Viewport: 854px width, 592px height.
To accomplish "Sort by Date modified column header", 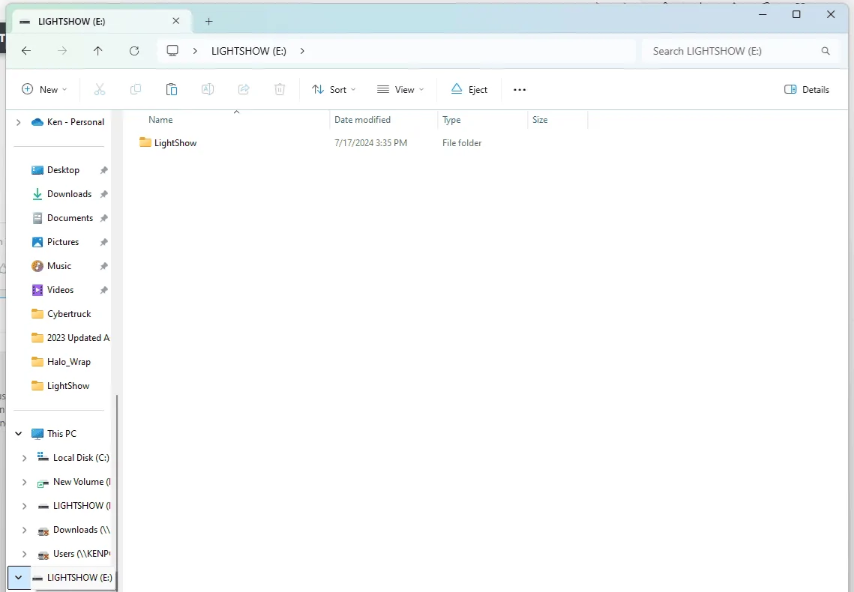I will (x=362, y=120).
